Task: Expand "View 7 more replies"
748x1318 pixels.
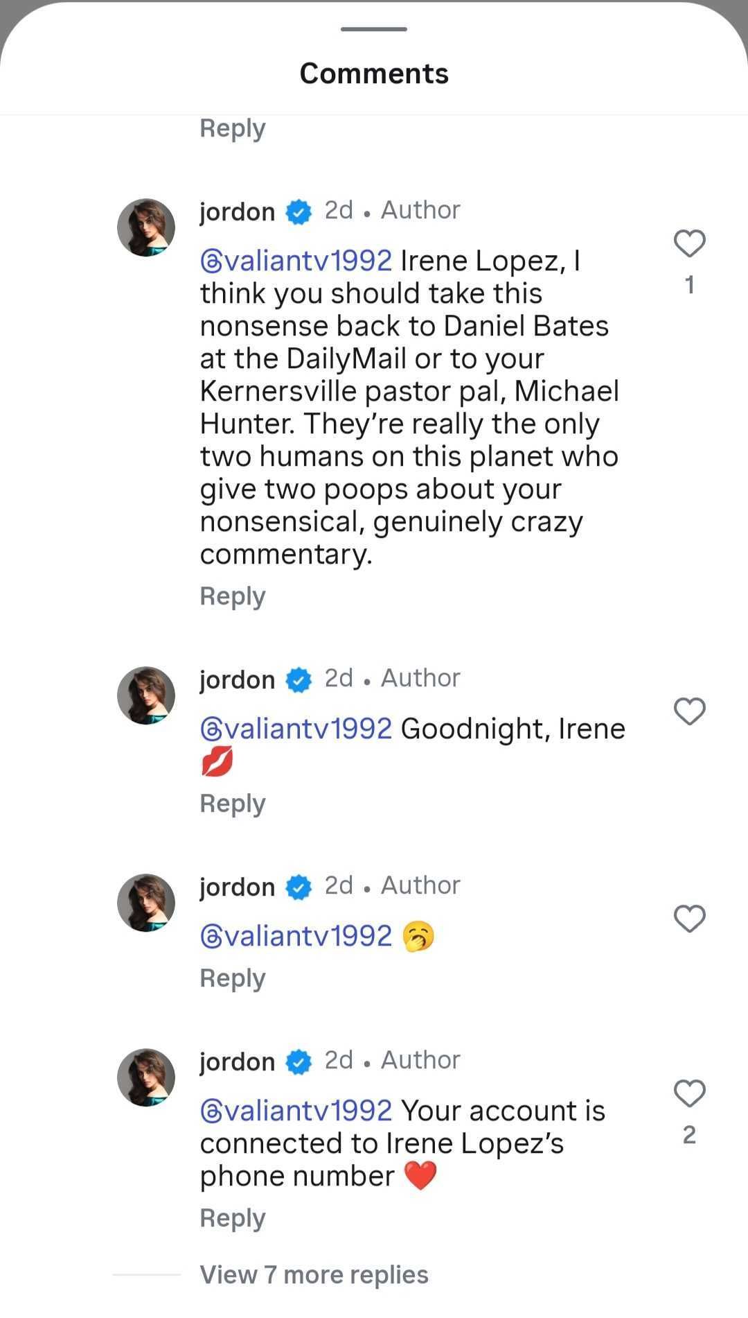Action: tap(314, 1274)
